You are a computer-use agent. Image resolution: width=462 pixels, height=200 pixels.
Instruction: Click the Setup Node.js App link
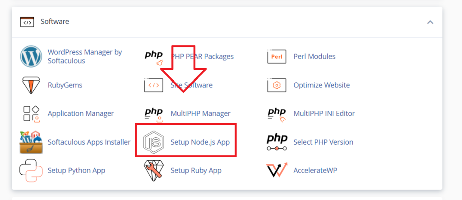(x=200, y=142)
